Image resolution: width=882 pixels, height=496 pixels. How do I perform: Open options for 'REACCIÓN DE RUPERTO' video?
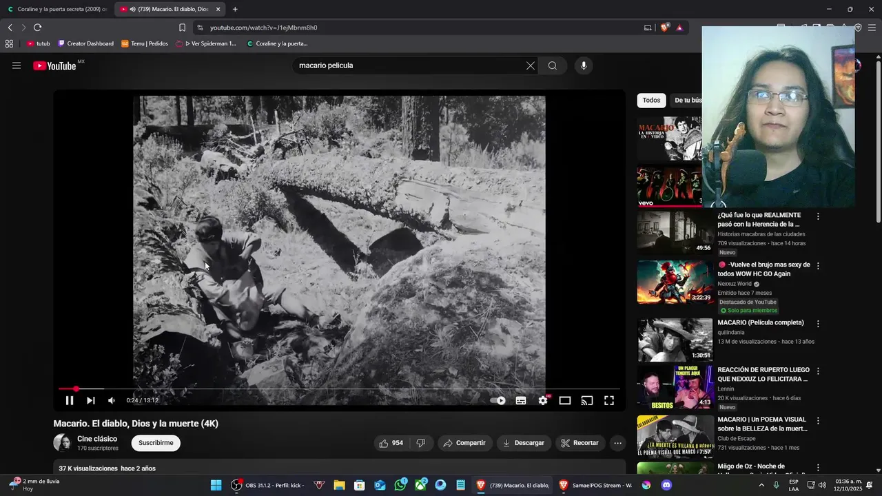[x=818, y=371]
